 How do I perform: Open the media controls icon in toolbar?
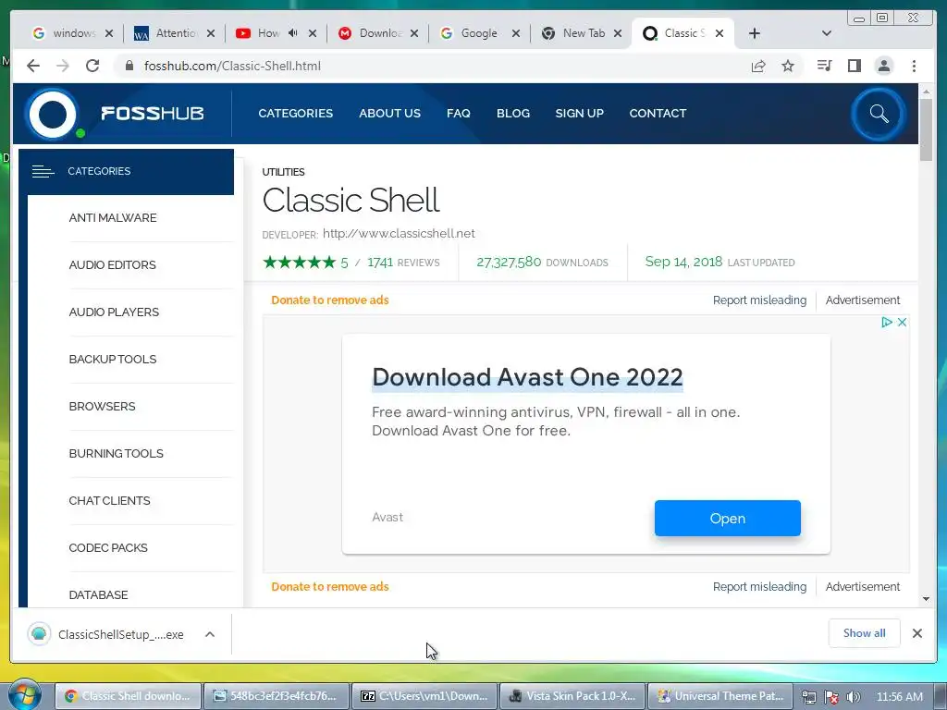tap(824, 66)
